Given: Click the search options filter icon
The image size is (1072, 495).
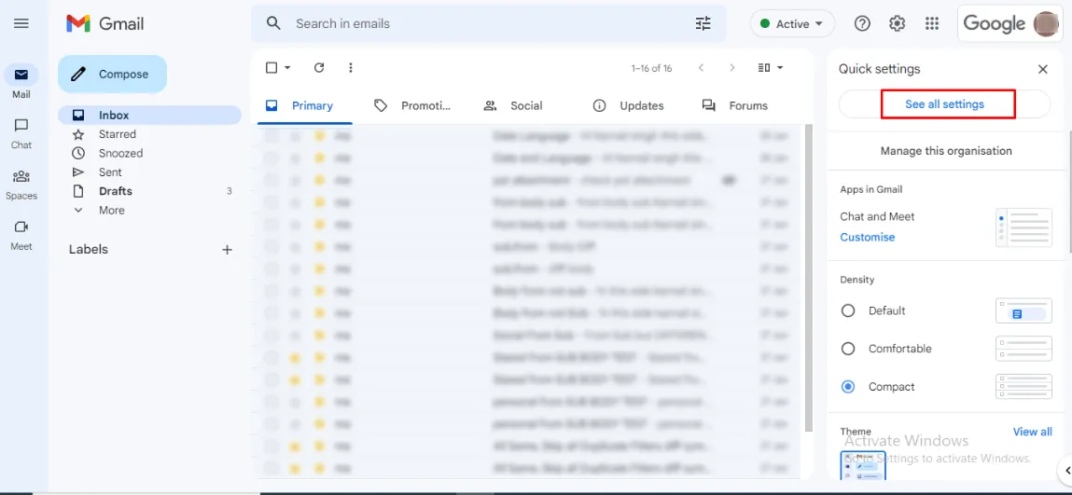Looking at the screenshot, I should [x=703, y=23].
